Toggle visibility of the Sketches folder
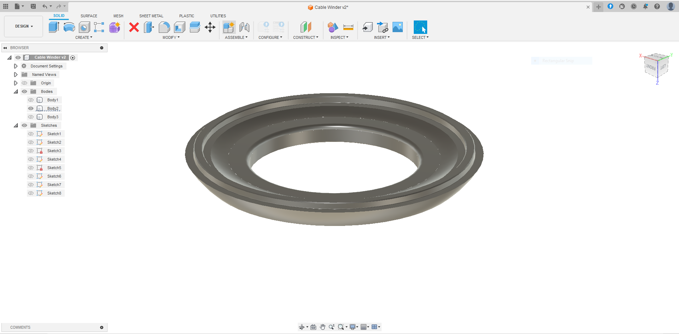Screen dimensions: 679x334 24,125
